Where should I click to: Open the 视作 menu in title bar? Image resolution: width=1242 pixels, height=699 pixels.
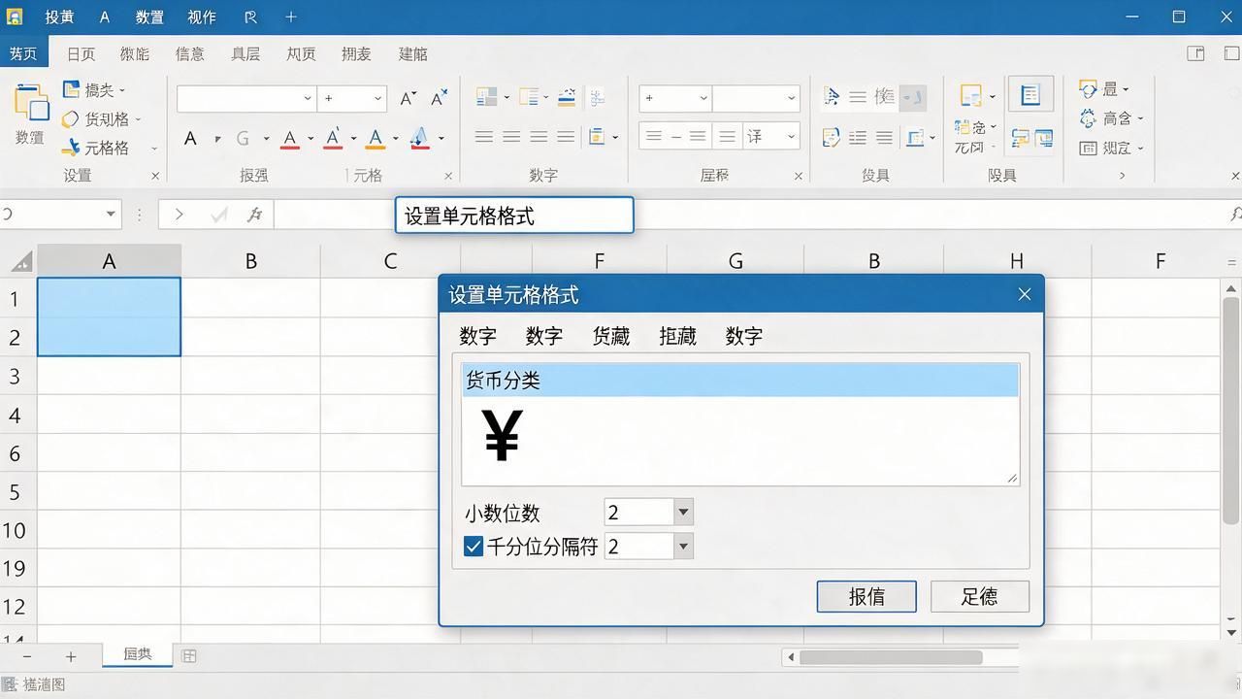tap(202, 17)
